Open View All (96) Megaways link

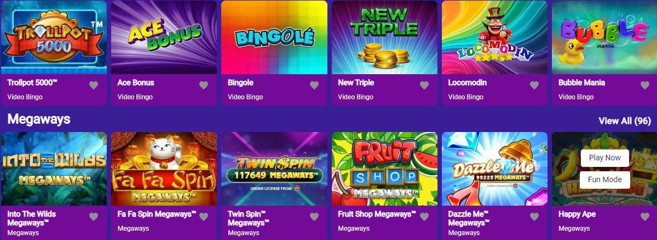coord(625,121)
